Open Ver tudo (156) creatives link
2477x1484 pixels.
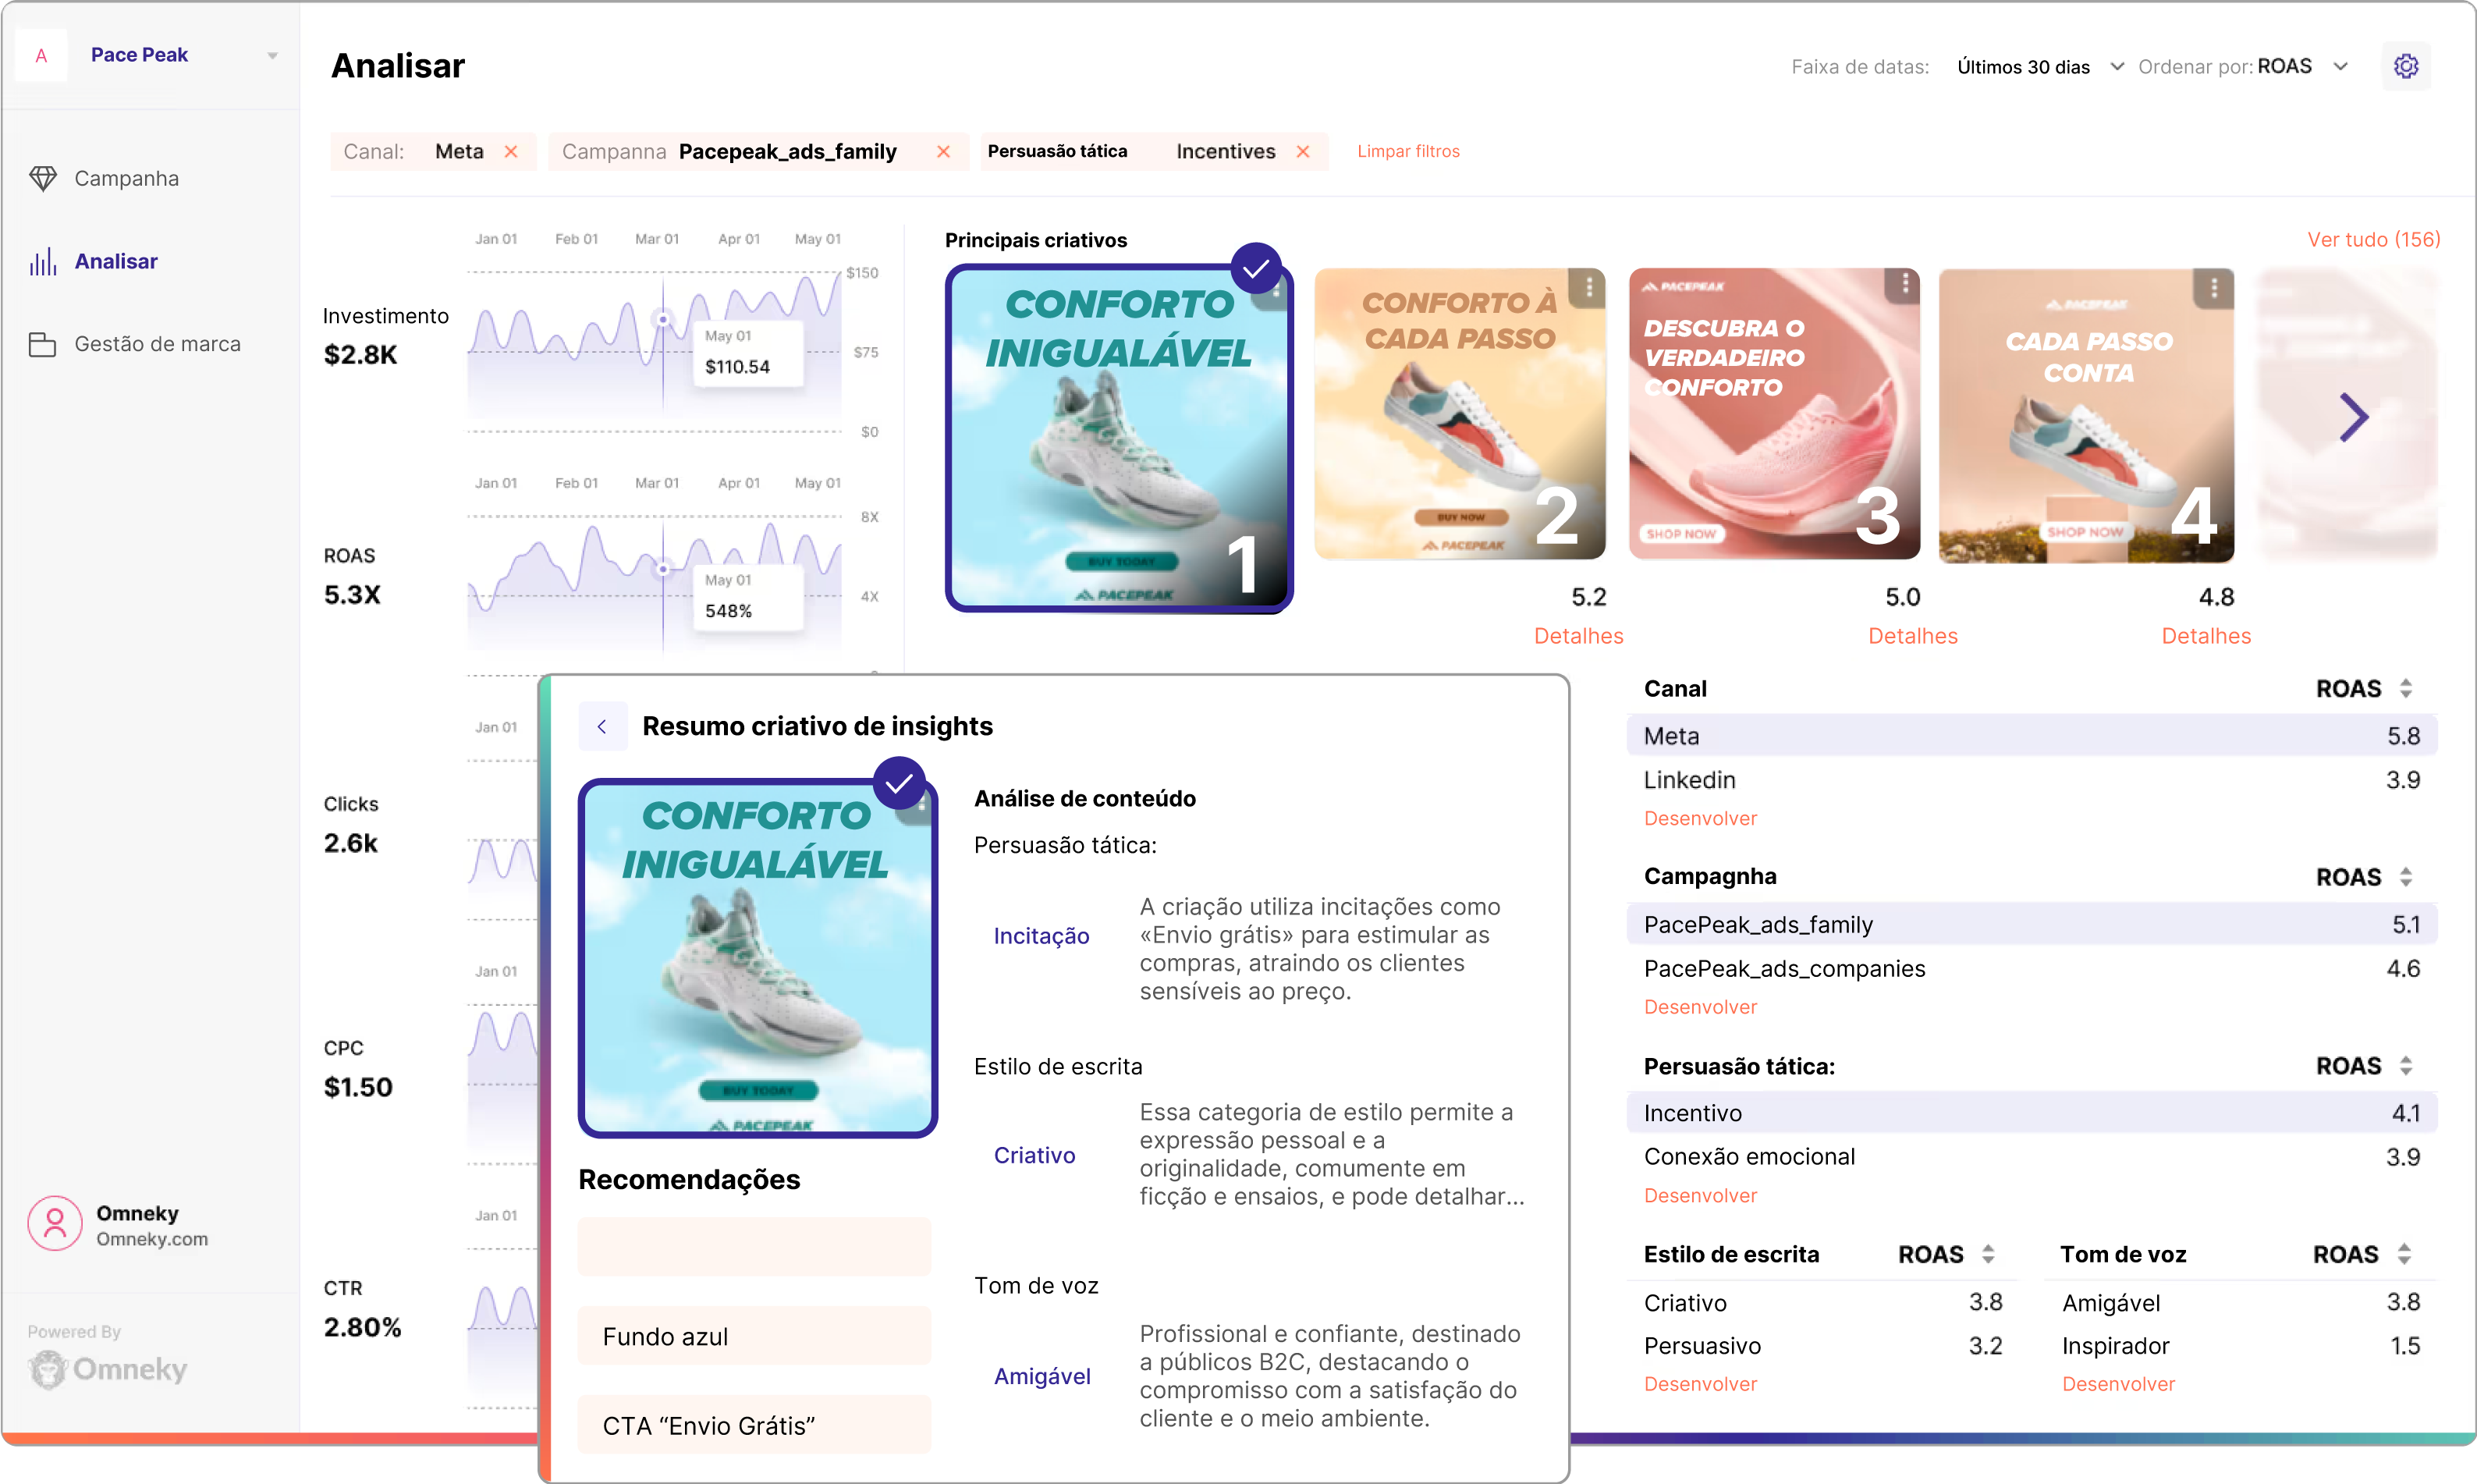tap(2373, 239)
